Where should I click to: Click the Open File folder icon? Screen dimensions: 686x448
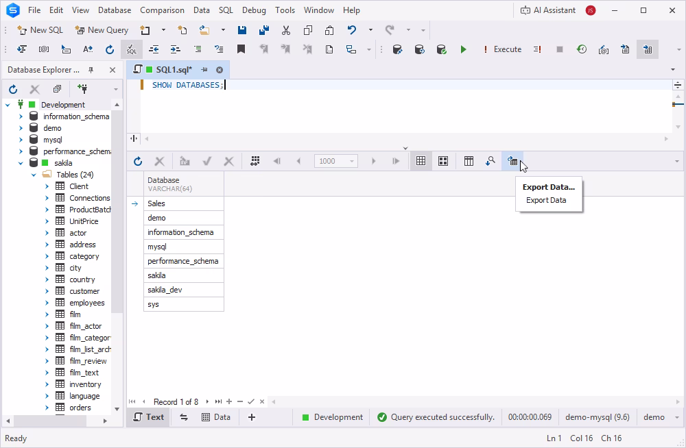pyautogui.click(x=204, y=30)
